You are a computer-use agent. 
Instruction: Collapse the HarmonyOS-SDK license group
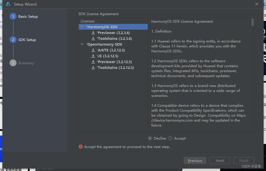click(x=82, y=27)
